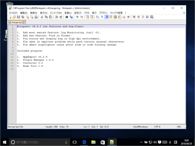
Task: Click the Paste clipboard icon
Action: pos(51,17)
